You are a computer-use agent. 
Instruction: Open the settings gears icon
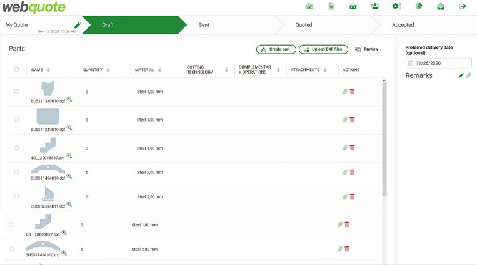[396, 6]
